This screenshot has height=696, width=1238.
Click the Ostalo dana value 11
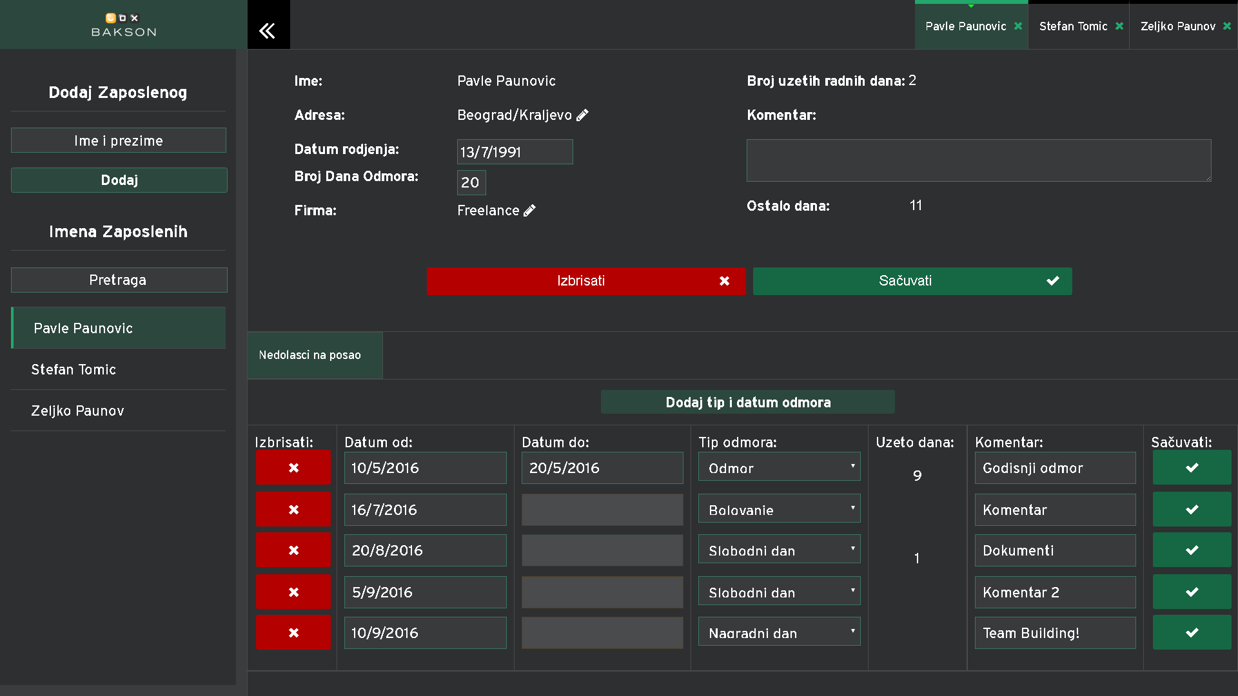[916, 206]
